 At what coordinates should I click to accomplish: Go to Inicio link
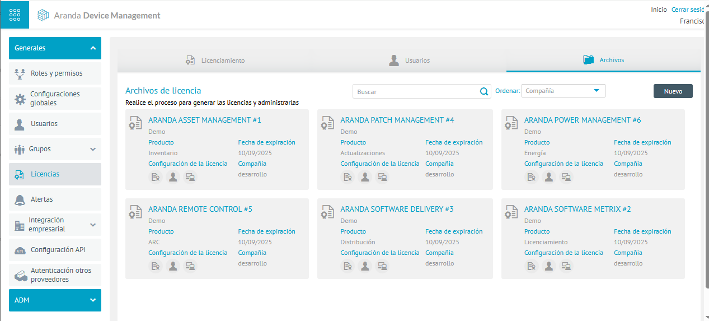[x=659, y=10]
